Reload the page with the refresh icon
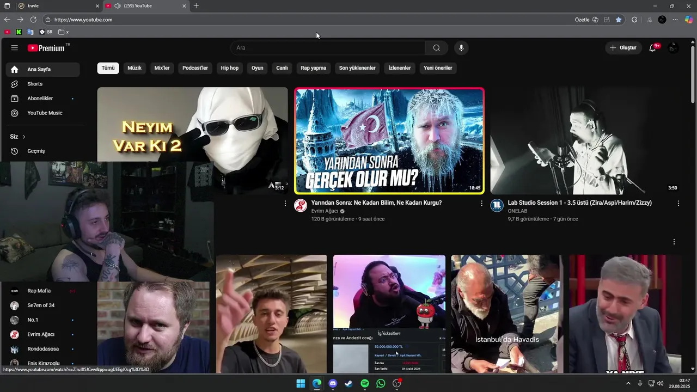Screen dimensions: 697x392 [x=33, y=20]
